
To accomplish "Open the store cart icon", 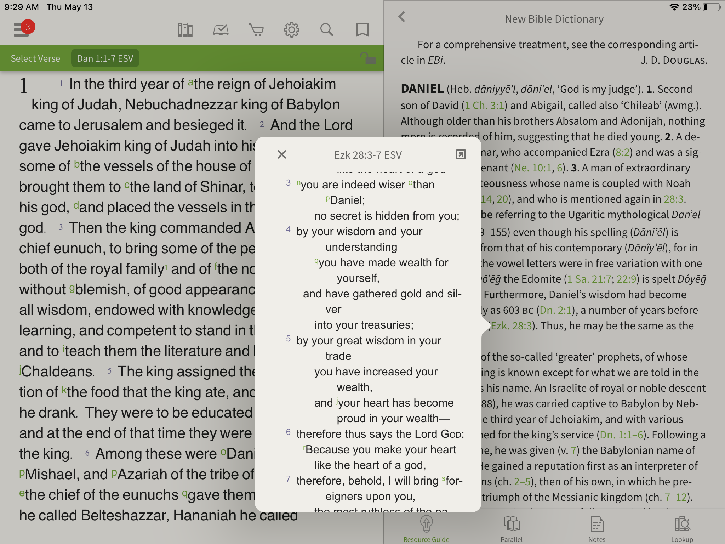I will tap(256, 30).
